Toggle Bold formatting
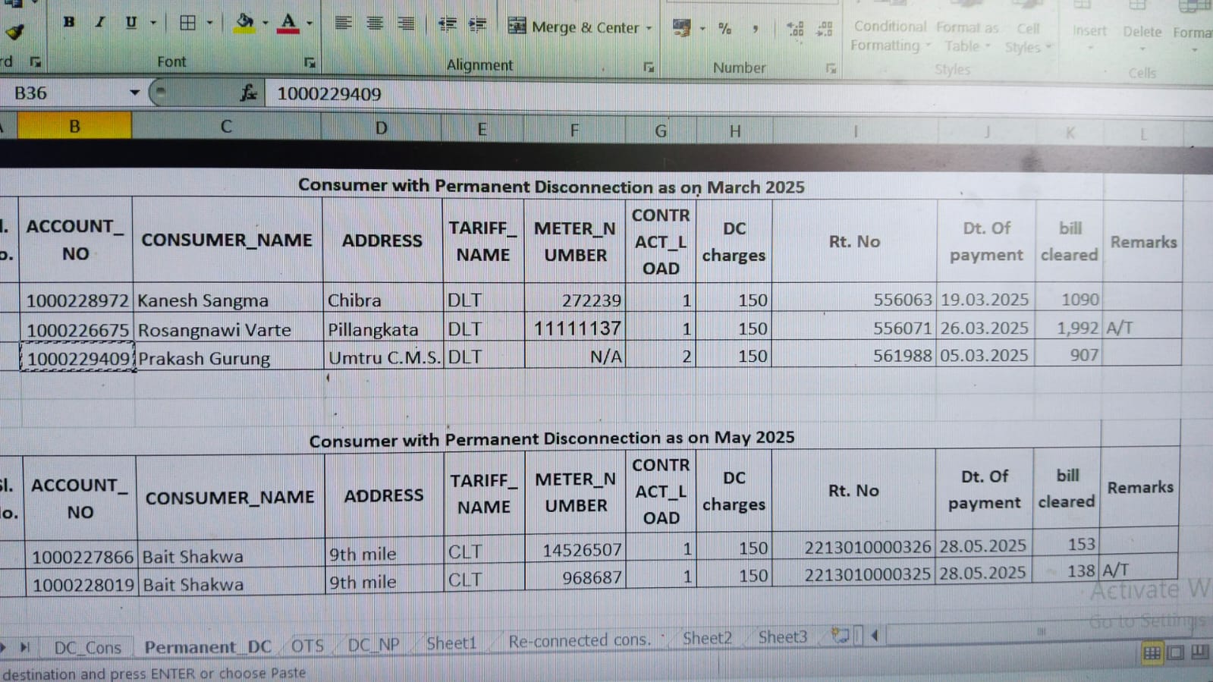The width and height of the screenshot is (1213, 682). point(69,22)
